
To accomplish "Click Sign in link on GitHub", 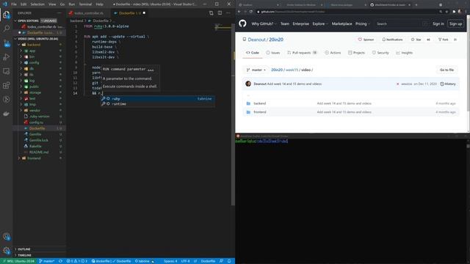I will 438,23.
